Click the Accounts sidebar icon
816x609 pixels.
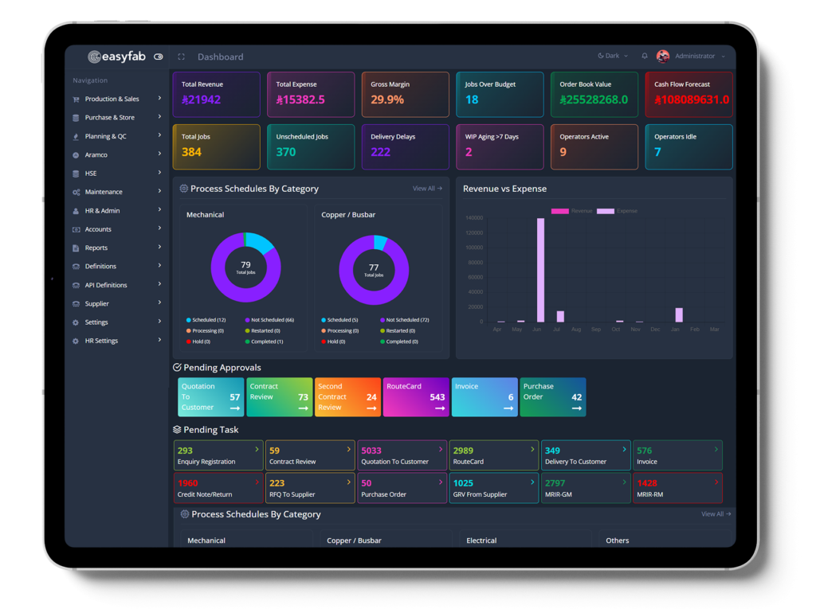tap(76, 229)
